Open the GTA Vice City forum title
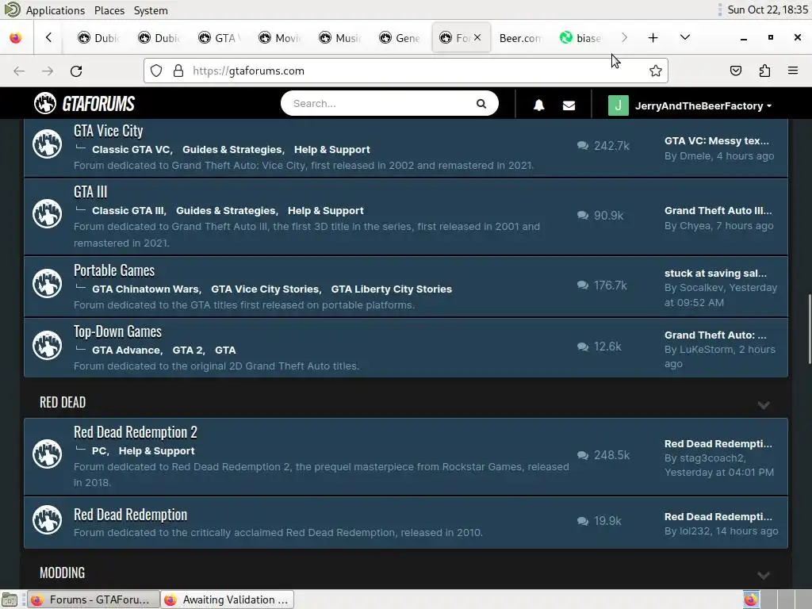 click(x=108, y=131)
